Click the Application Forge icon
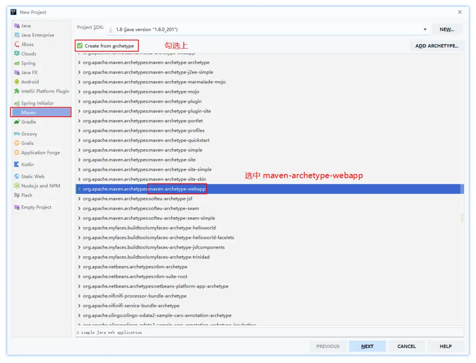The height and width of the screenshot is (363, 476). 17,153
